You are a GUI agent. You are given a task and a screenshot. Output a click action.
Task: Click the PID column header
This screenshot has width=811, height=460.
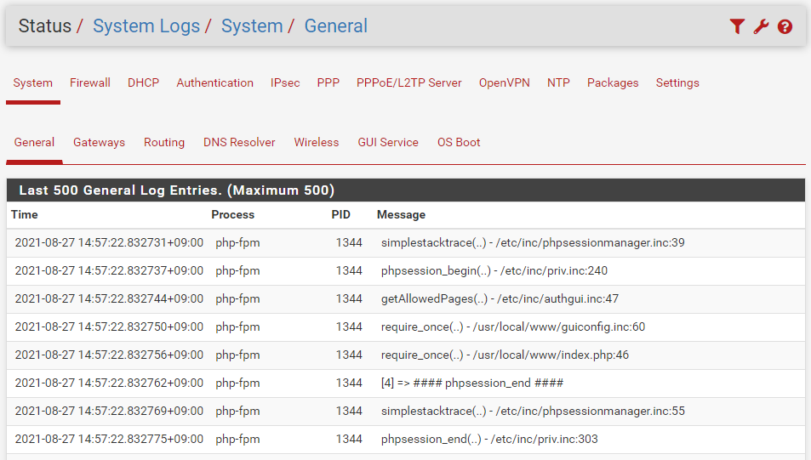(x=341, y=214)
